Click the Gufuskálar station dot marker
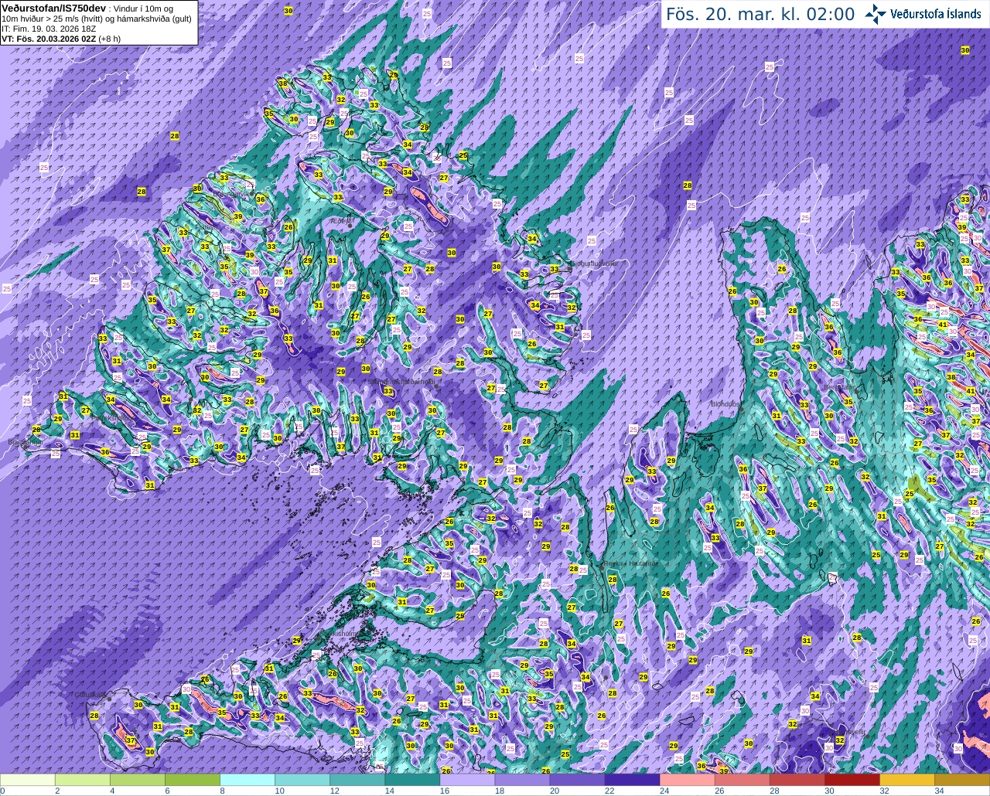The width and height of the screenshot is (990, 796). [109, 699]
